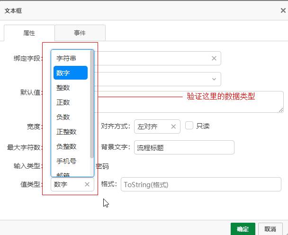
Task: Close the 文本框 dialog
Action: pyautogui.click(x=283, y=10)
